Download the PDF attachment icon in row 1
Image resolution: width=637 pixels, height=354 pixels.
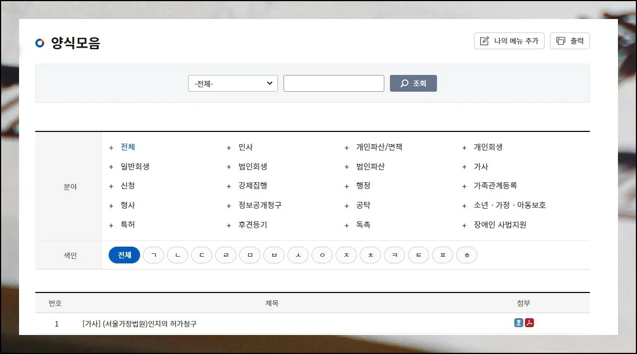coord(529,323)
